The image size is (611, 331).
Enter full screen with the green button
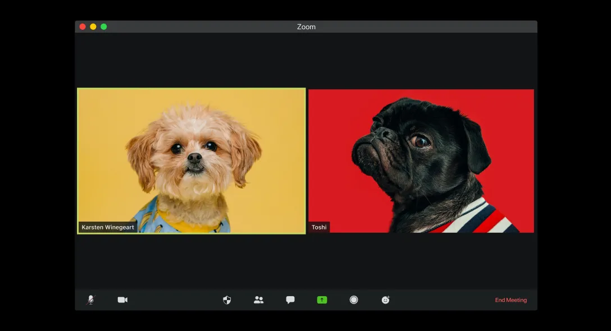104,27
